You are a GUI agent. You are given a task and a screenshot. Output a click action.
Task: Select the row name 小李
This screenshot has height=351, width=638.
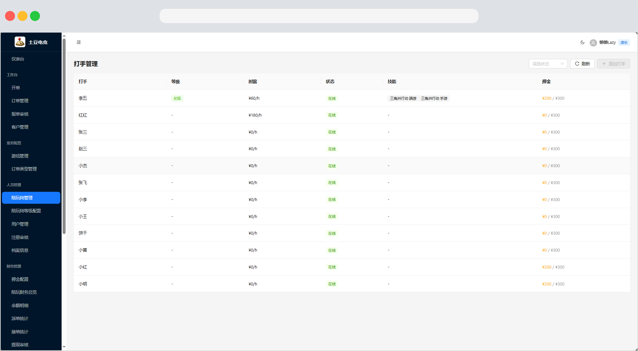(83, 200)
